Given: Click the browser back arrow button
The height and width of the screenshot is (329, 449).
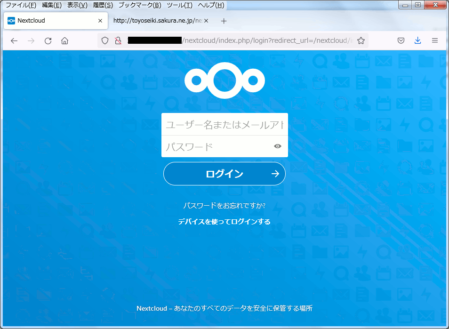Looking at the screenshot, I should point(14,41).
